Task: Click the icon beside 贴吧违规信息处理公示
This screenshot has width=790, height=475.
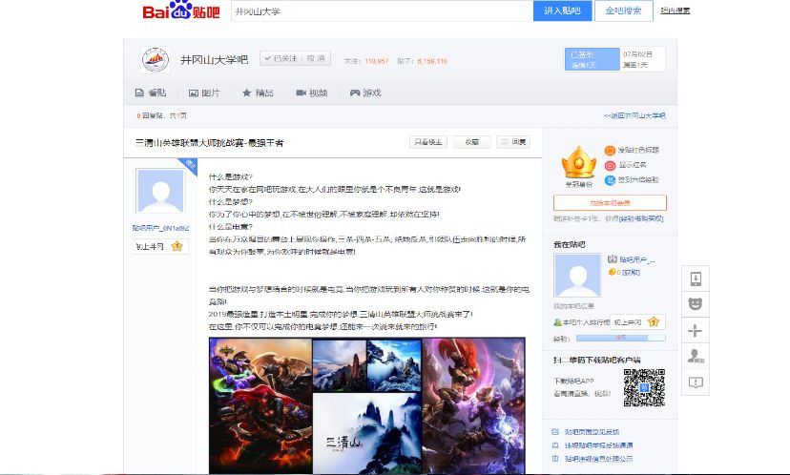Action: tap(555, 459)
